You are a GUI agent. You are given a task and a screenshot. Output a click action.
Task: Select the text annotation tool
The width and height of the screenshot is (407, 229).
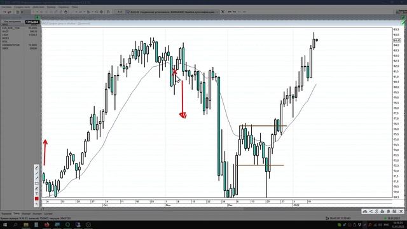37,193
